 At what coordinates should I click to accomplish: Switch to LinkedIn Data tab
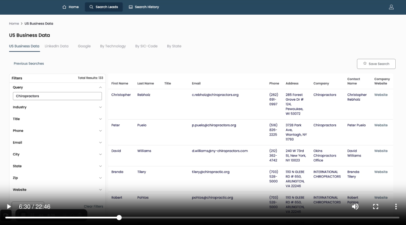pyautogui.click(x=56, y=46)
